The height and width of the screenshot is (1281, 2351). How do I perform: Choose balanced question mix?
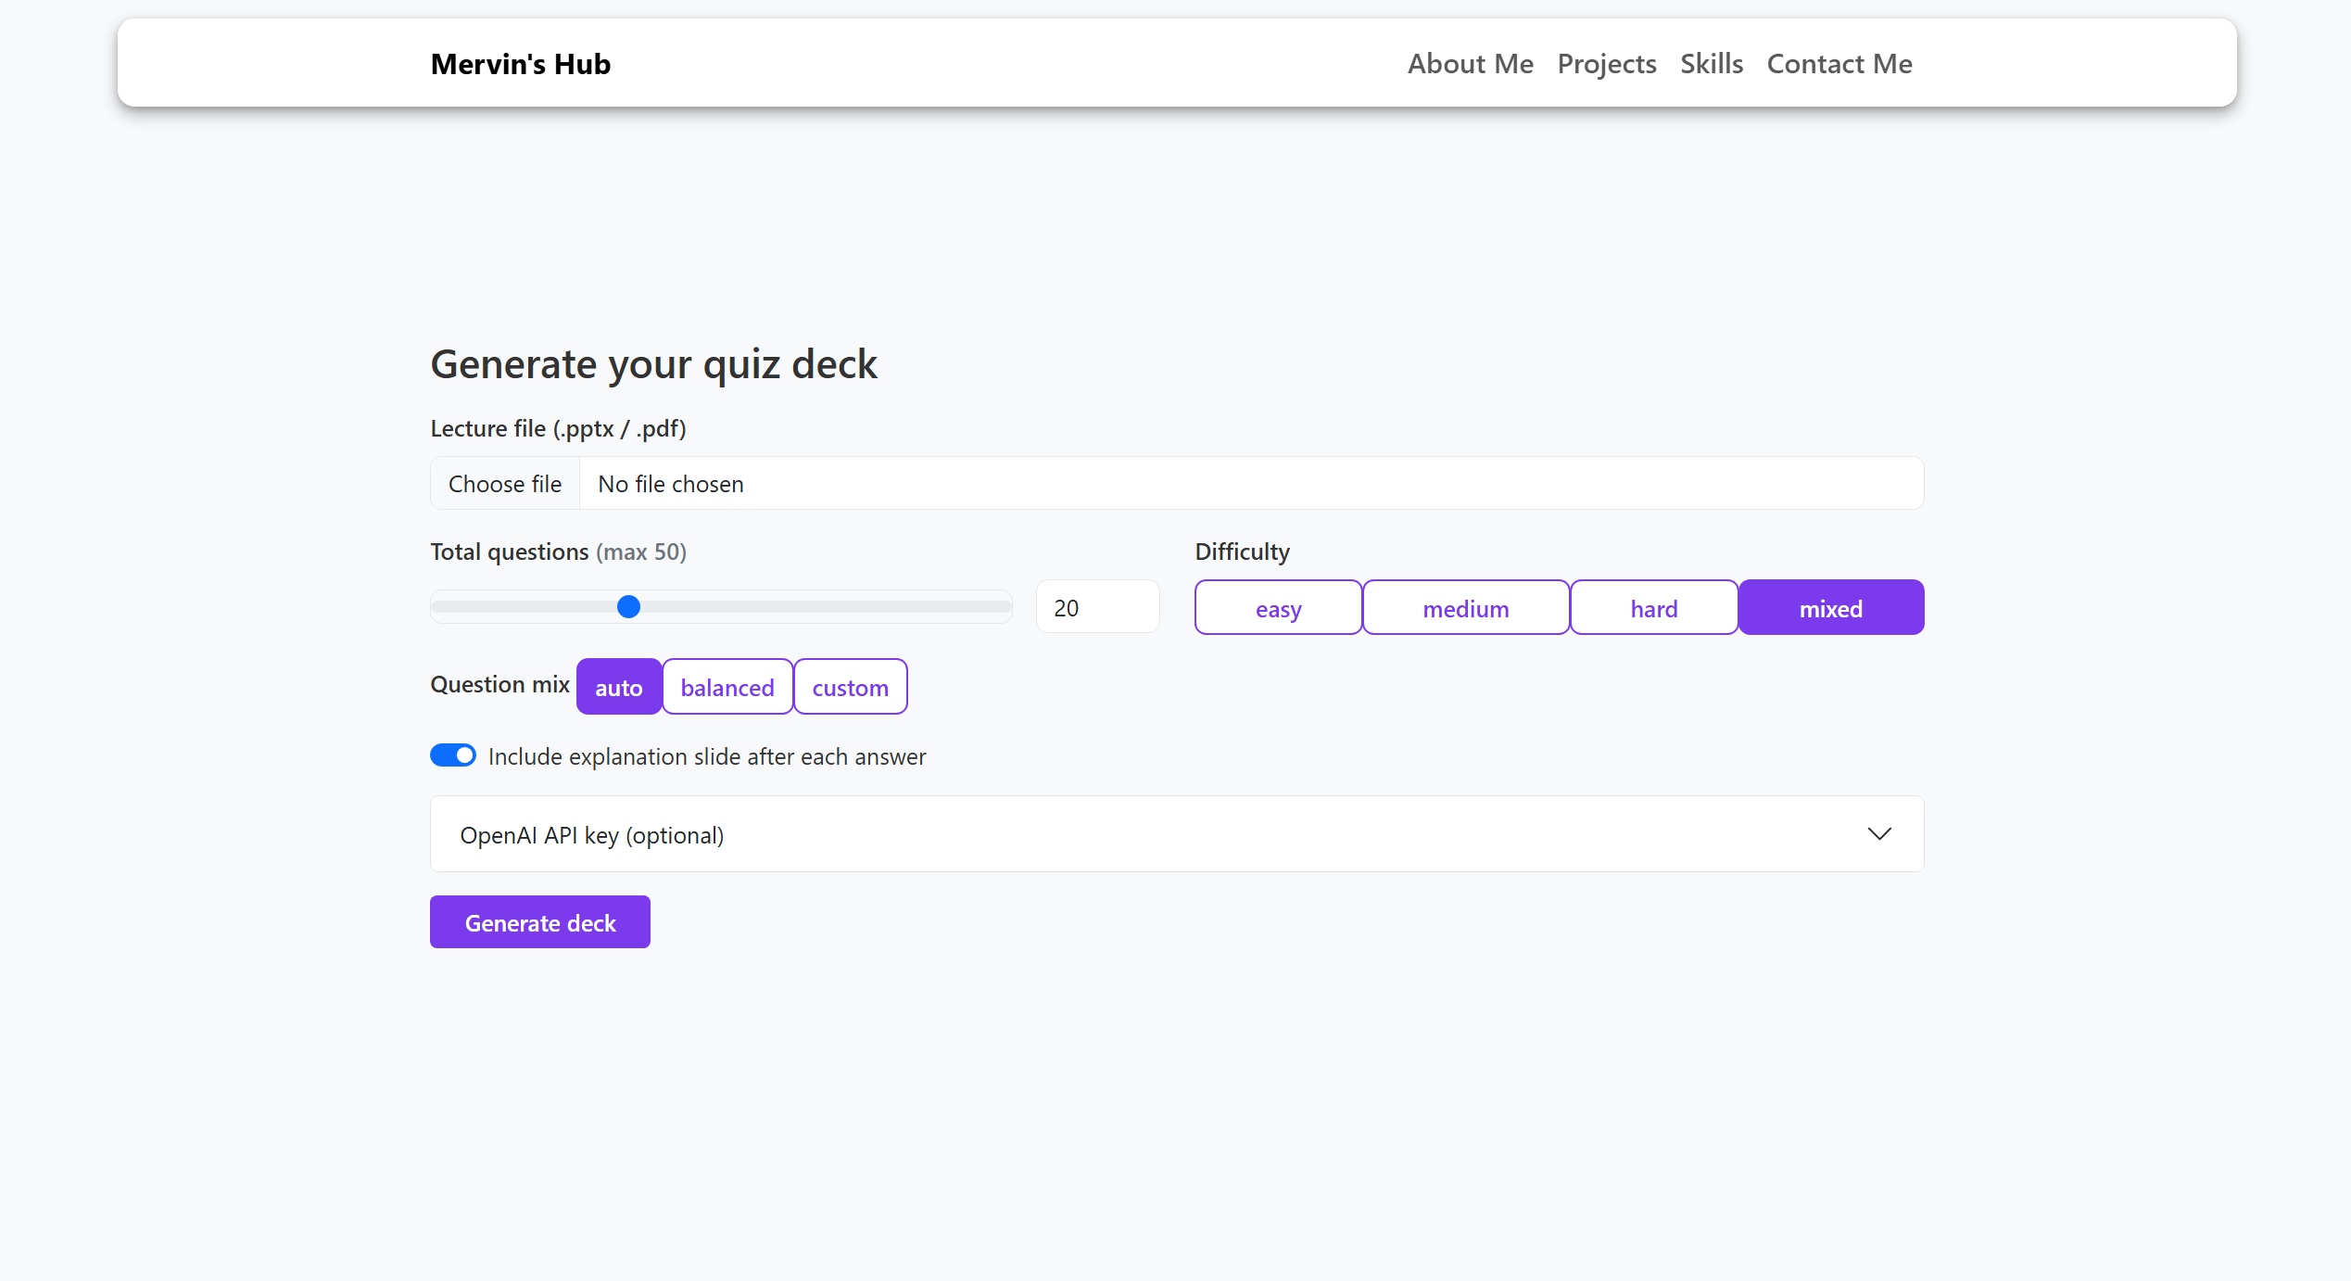727,687
